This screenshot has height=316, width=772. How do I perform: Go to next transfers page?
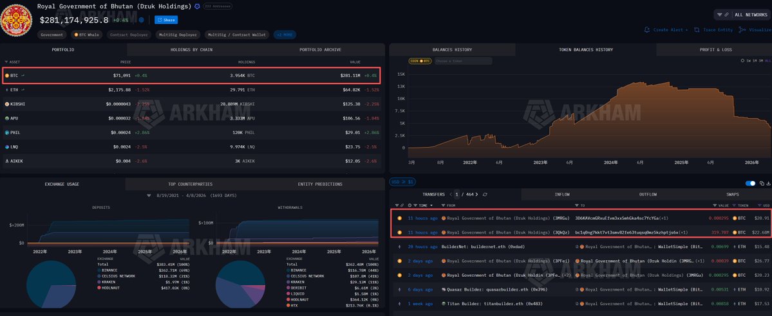[476, 195]
